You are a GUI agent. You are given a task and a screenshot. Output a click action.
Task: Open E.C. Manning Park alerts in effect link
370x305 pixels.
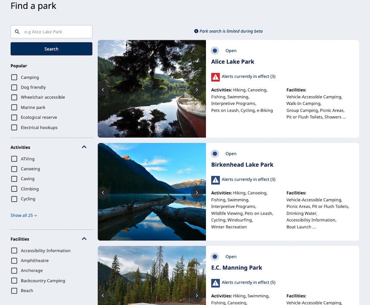click(x=249, y=282)
